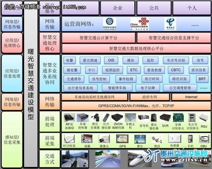Click the RSU device icon
Viewport: 212px width, 169px height.
tap(204, 118)
